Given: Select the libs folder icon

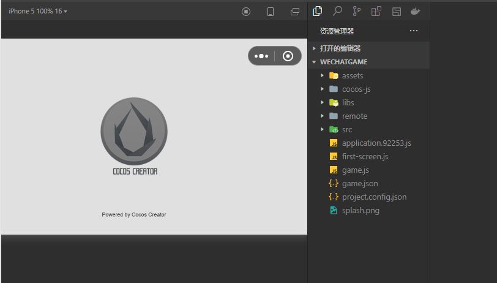Looking at the screenshot, I should [x=334, y=102].
